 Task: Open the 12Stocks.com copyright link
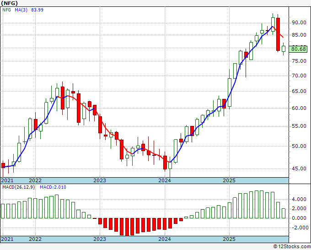click(x=292, y=247)
